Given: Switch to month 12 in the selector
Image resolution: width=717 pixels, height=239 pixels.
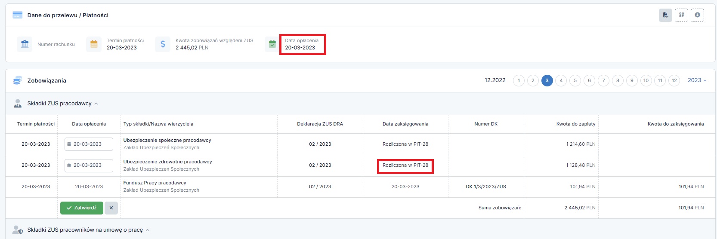Looking at the screenshot, I should click(x=674, y=80).
